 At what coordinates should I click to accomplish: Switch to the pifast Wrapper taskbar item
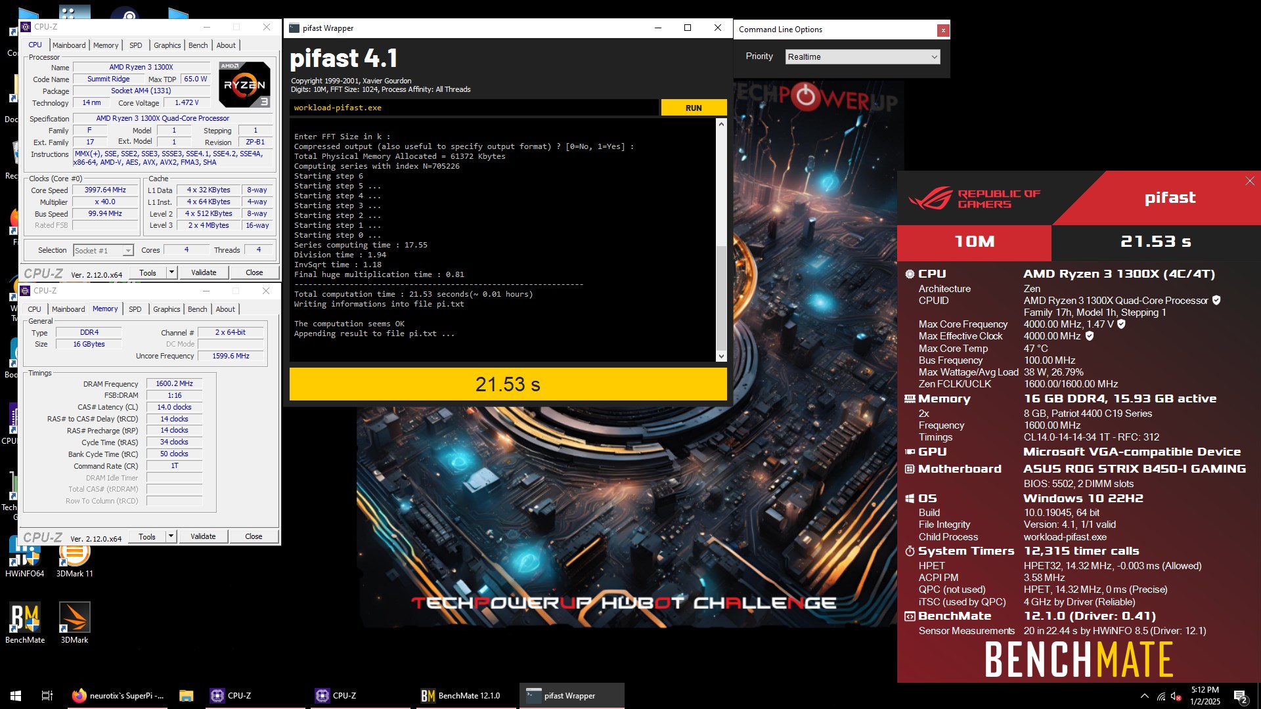571,696
